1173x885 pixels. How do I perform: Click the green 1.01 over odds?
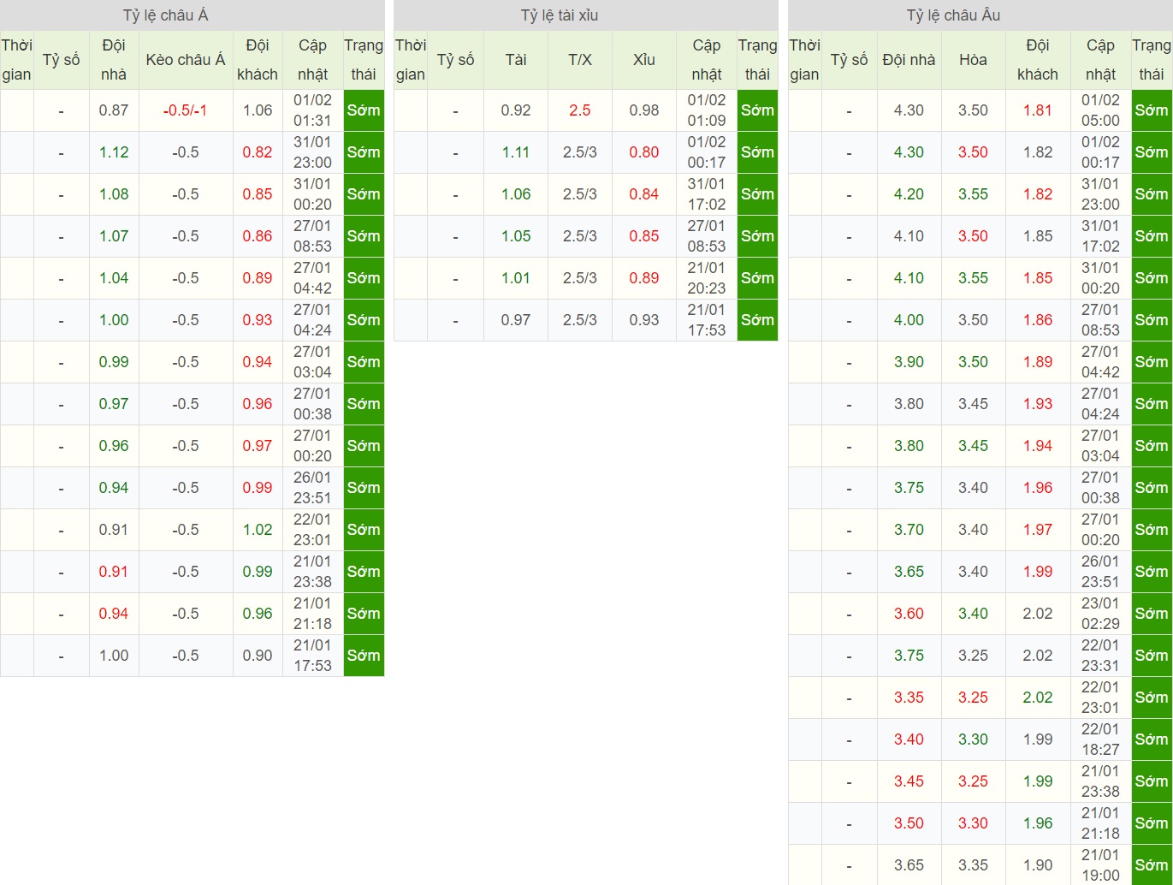click(516, 278)
